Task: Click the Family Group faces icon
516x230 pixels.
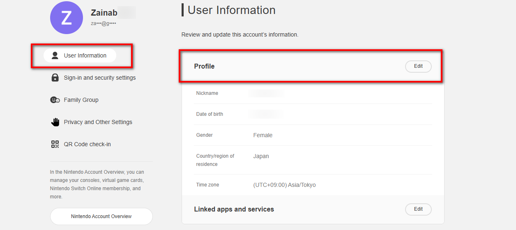Action: pos(55,100)
